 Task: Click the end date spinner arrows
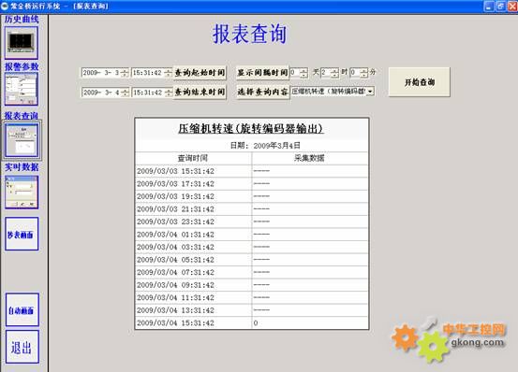[125, 93]
